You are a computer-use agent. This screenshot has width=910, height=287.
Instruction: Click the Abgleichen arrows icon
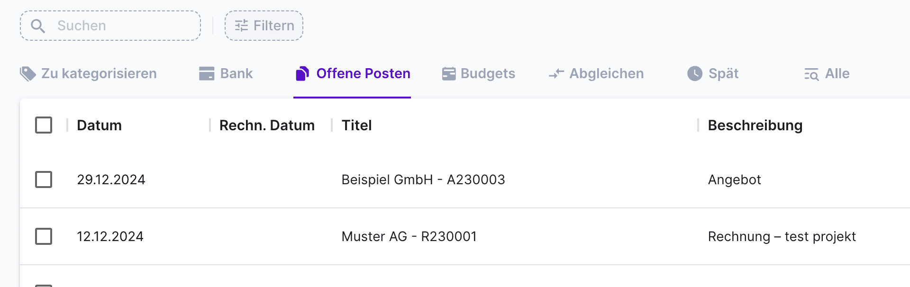pos(556,74)
